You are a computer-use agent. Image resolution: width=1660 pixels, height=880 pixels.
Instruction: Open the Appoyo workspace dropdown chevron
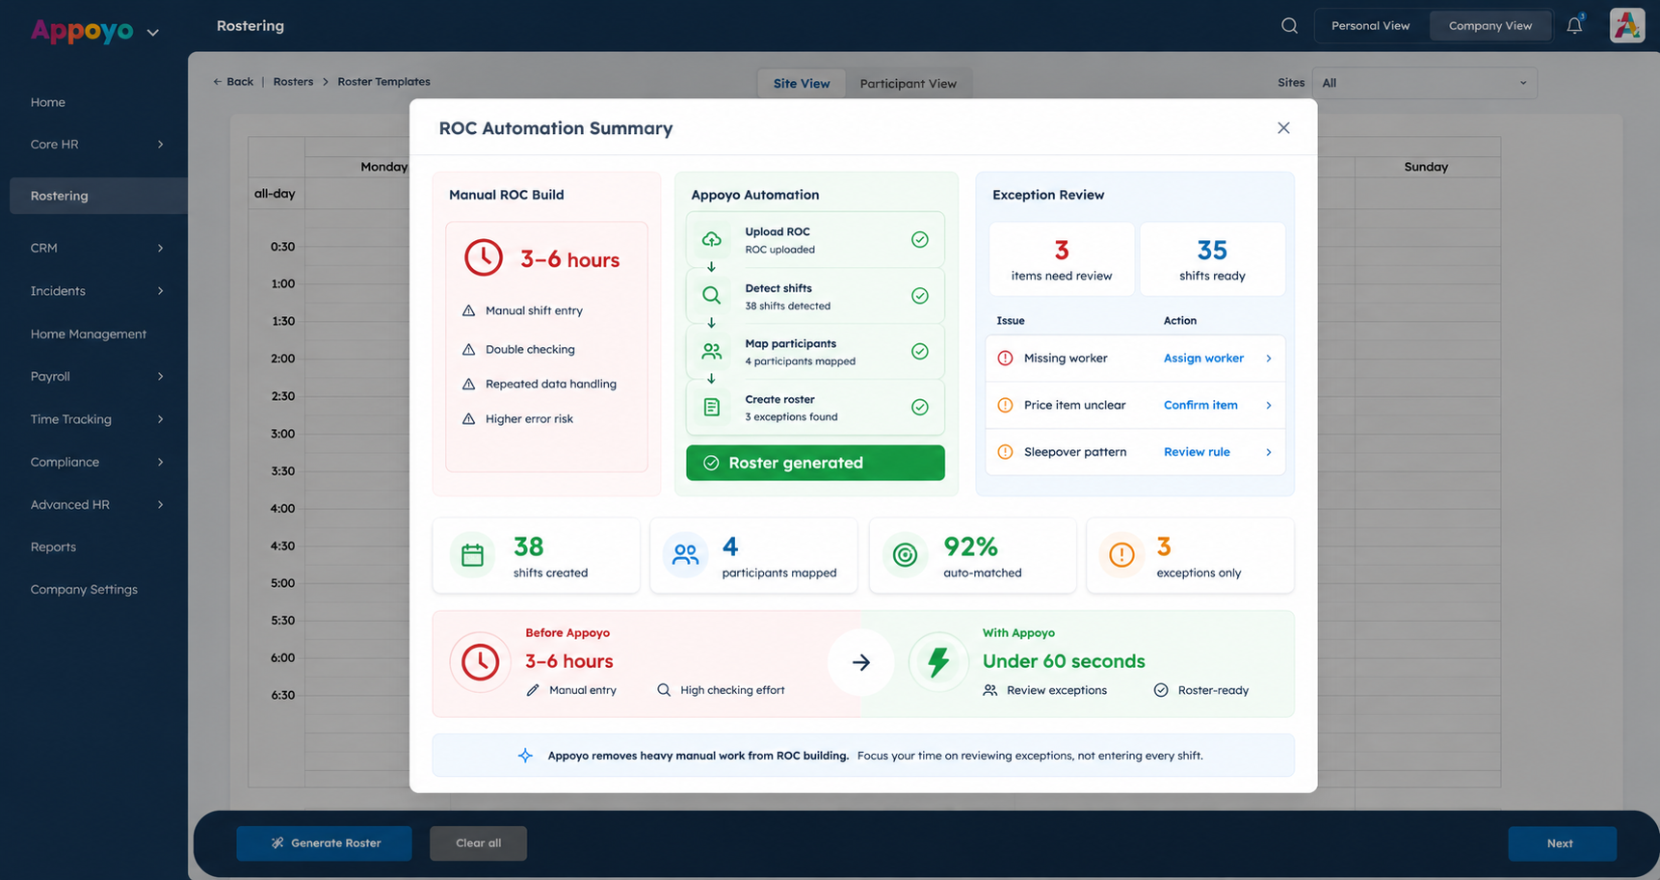coord(152,33)
